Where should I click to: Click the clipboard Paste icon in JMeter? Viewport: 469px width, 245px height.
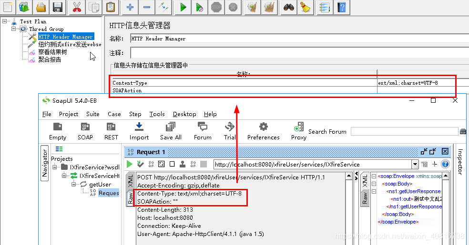pos(111,7)
